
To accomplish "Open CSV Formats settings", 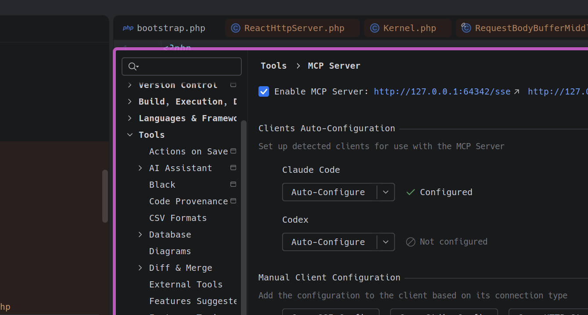I will (178, 218).
